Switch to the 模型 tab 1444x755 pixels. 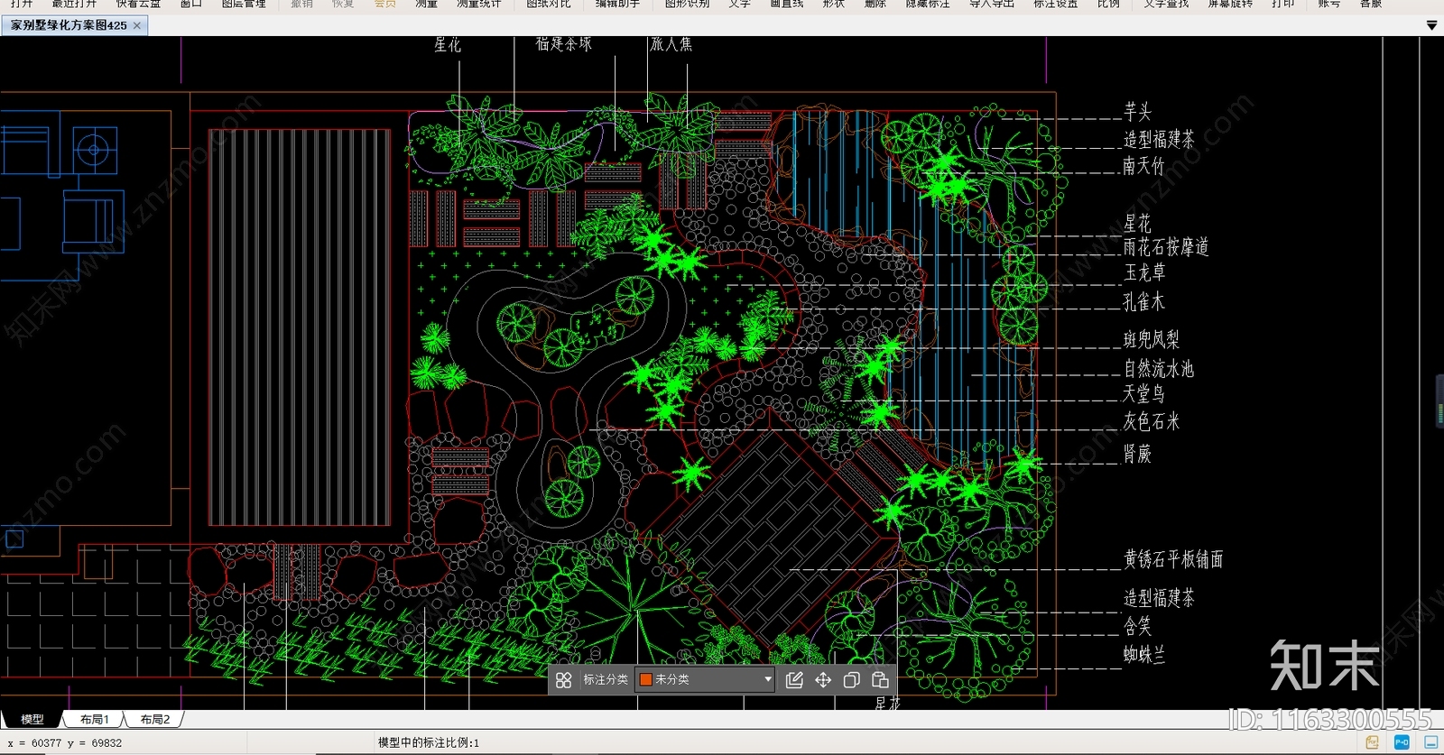[x=32, y=719]
